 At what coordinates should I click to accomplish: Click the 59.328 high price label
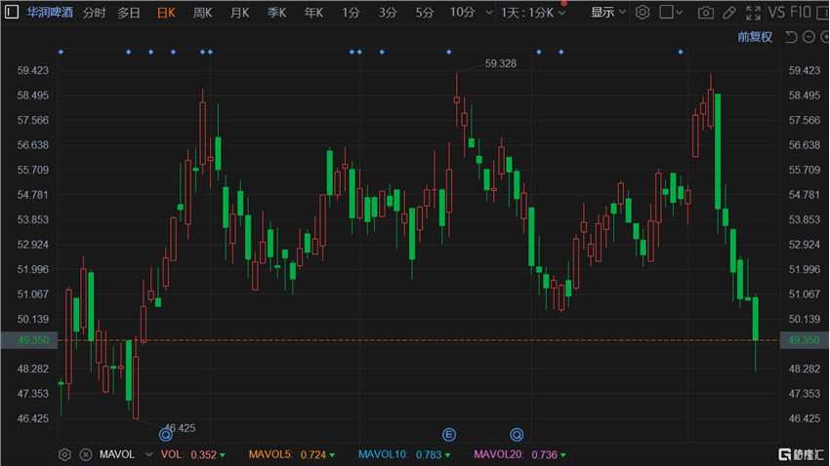(x=500, y=63)
